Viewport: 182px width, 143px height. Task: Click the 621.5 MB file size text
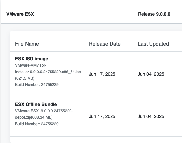click(25, 78)
